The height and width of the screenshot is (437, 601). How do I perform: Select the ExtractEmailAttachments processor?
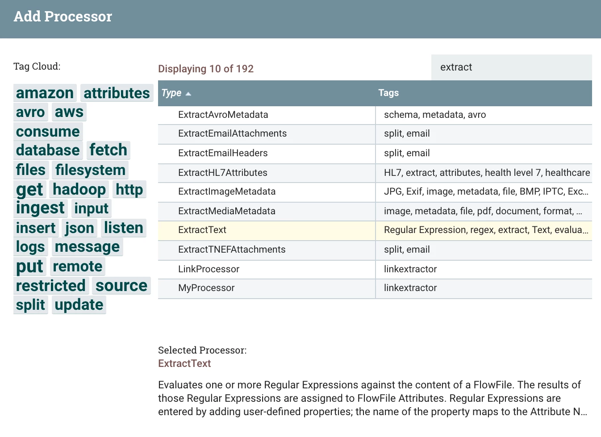[375, 134]
